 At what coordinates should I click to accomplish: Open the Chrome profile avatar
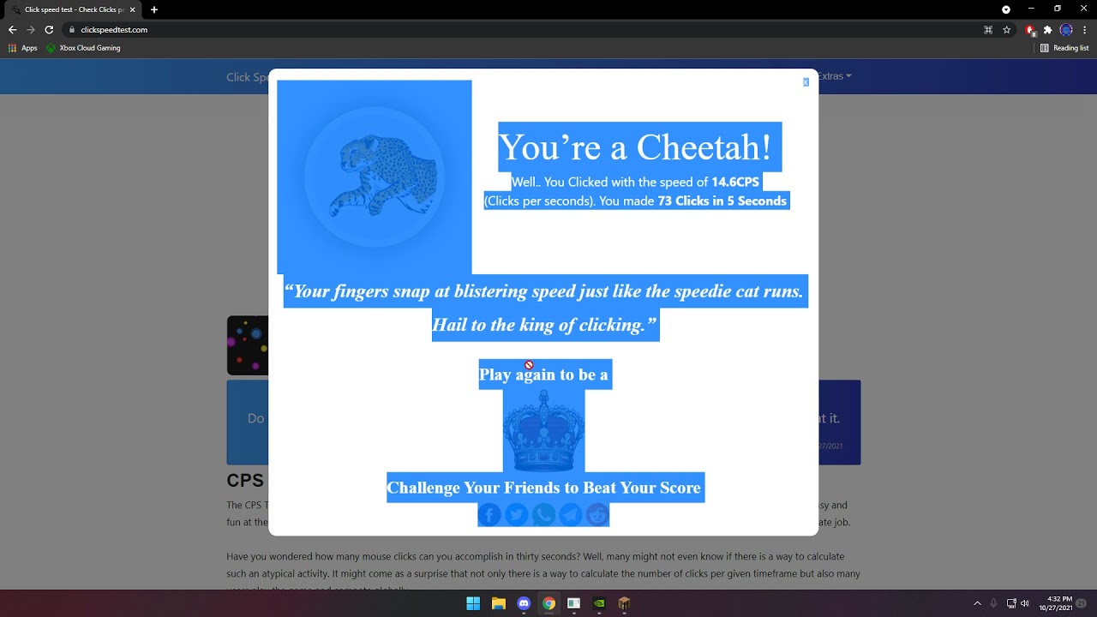click(x=1066, y=29)
